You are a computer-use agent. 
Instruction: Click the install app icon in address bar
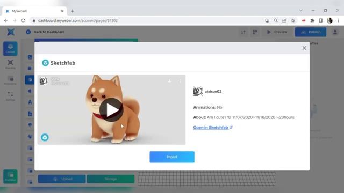[267, 20]
